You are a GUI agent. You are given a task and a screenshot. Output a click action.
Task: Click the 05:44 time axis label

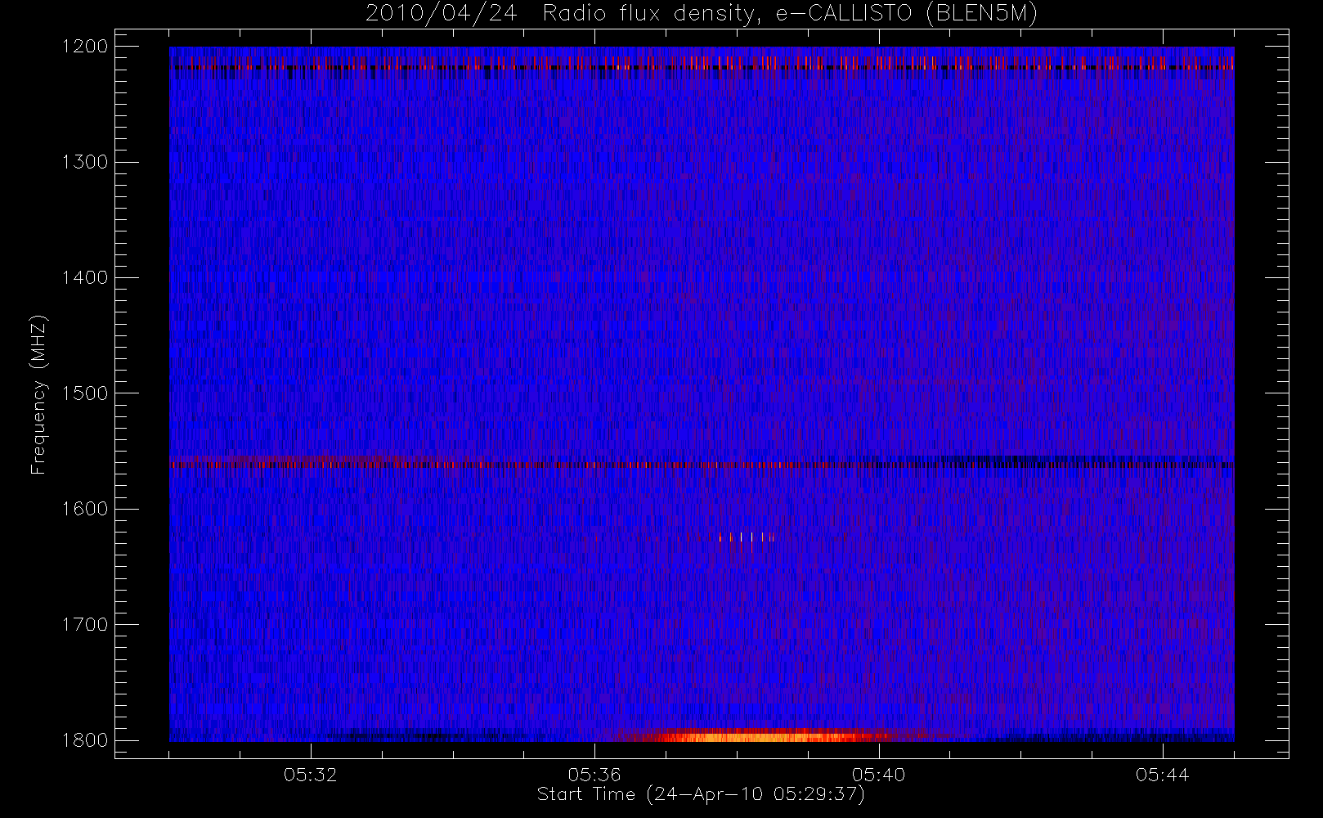tap(1162, 775)
